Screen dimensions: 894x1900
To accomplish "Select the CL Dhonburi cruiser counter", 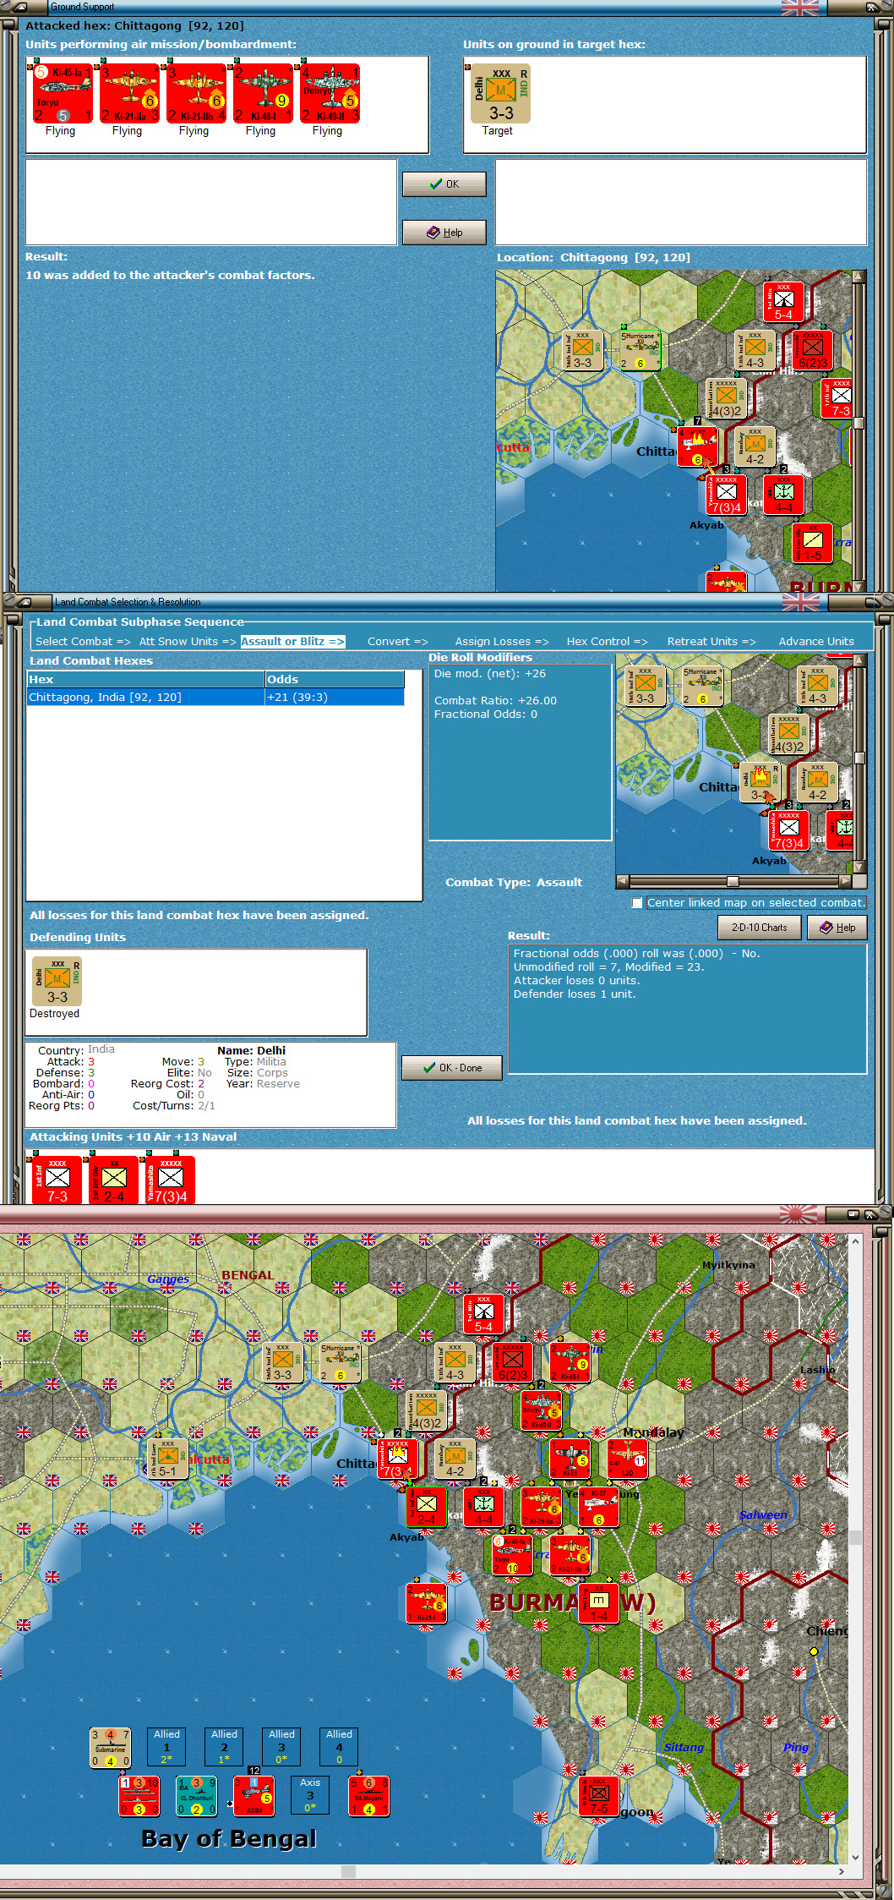I will pos(196,1796).
